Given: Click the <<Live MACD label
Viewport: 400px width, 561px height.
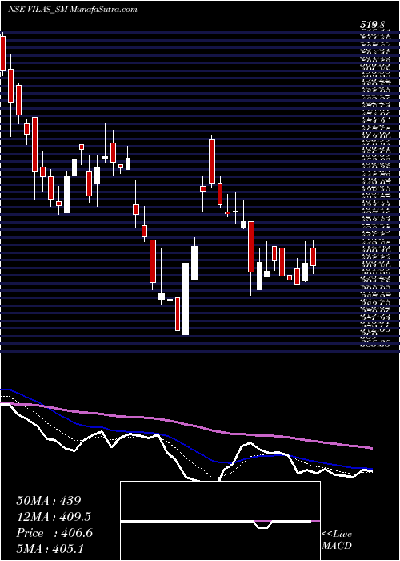Looking at the screenshot, I should [x=337, y=540].
